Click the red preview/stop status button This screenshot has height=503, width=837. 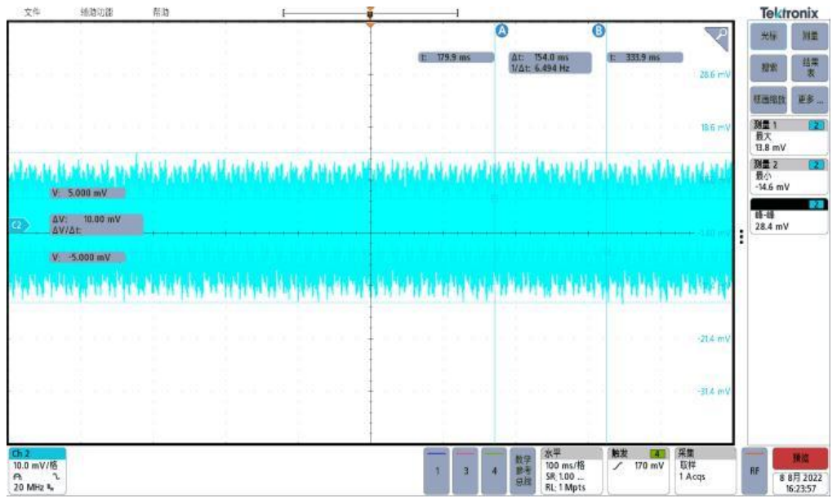800,458
